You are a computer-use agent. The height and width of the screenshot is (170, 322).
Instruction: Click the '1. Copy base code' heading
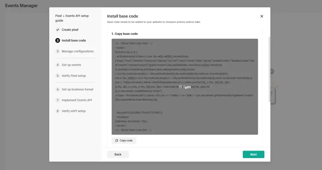[x=125, y=34]
